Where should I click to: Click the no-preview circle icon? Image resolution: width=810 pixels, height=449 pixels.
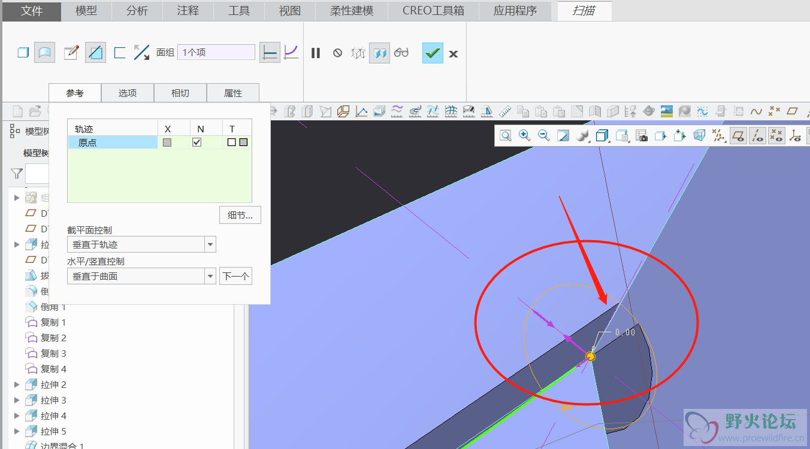(337, 53)
